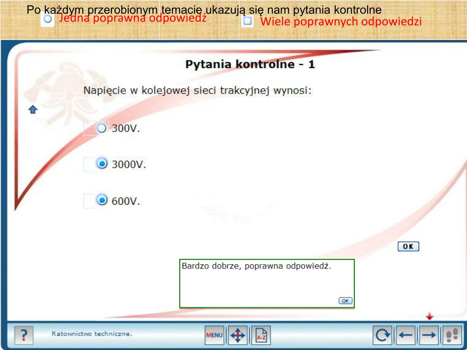Screen dimensions: 467x350
Task: Go forward with the right arrow icon
Action: click(429, 335)
